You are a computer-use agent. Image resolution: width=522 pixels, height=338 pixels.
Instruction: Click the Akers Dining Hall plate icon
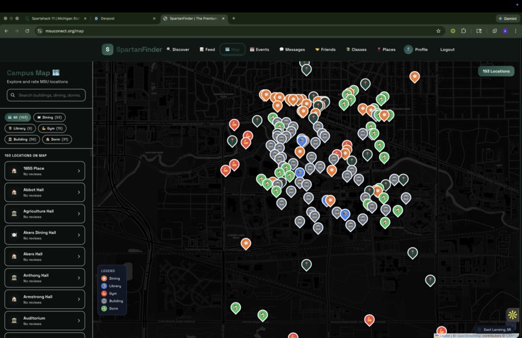(x=14, y=235)
